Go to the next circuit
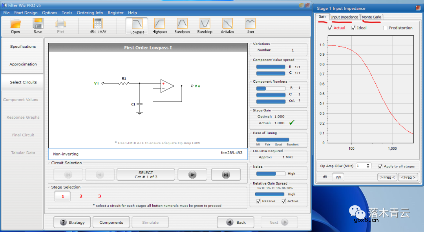Viewport: 424px width, 232px height. pyautogui.click(x=192, y=175)
